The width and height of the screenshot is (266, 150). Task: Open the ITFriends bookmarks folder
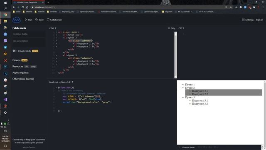52,12
